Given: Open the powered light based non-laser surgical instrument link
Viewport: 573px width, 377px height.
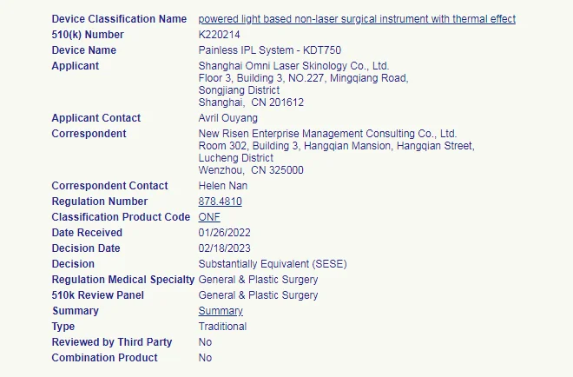Looking at the screenshot, I should [x=357, y=19].
